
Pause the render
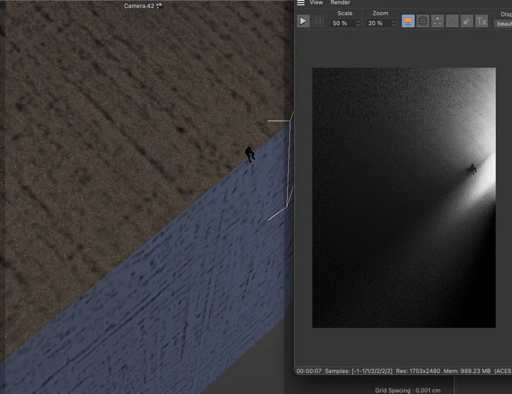(x=318, y=21)
